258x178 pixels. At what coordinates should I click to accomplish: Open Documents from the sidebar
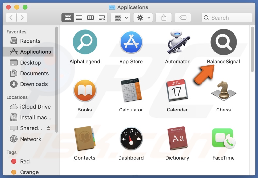pyautogui.click(x=28, y=73)
